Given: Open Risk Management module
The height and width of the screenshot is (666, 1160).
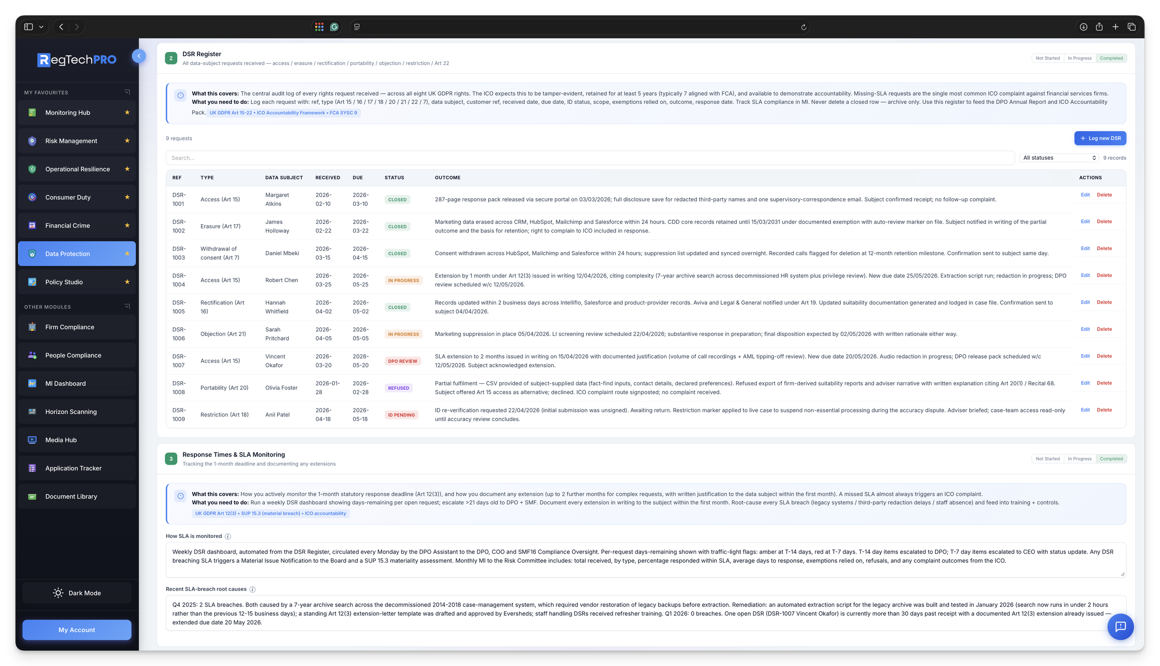Looking at the screenshot, I should [x=77, y=141].
